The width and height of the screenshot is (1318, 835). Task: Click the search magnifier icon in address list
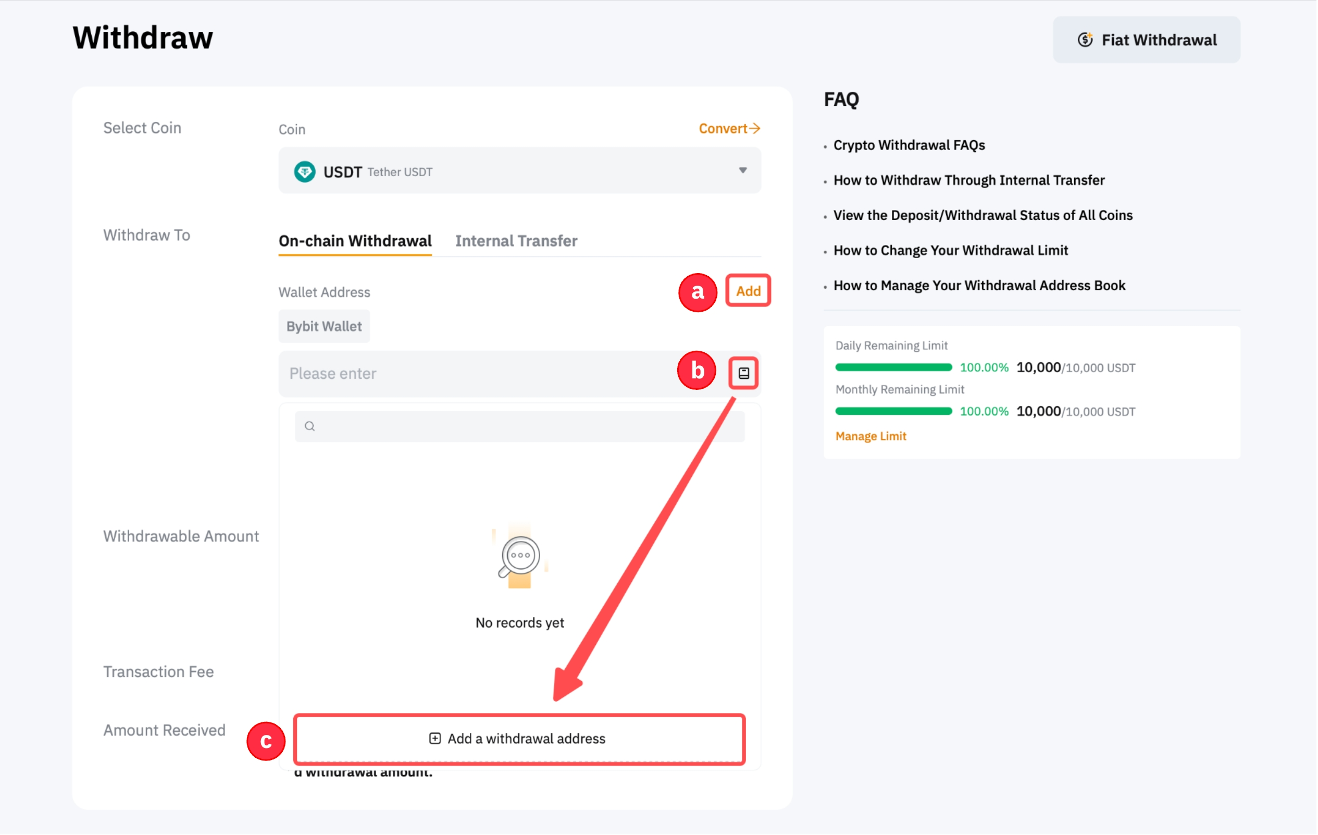pos(310,426)
